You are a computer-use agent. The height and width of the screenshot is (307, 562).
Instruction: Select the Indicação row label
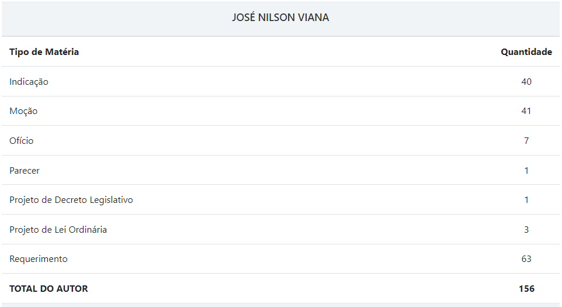(x=29, y=82)
